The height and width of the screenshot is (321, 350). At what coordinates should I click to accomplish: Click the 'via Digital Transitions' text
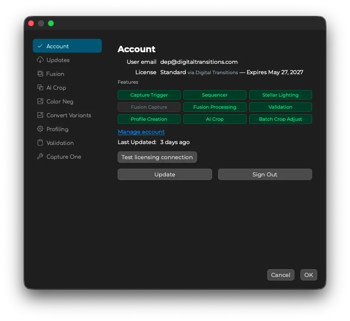[x=213, y=72]
